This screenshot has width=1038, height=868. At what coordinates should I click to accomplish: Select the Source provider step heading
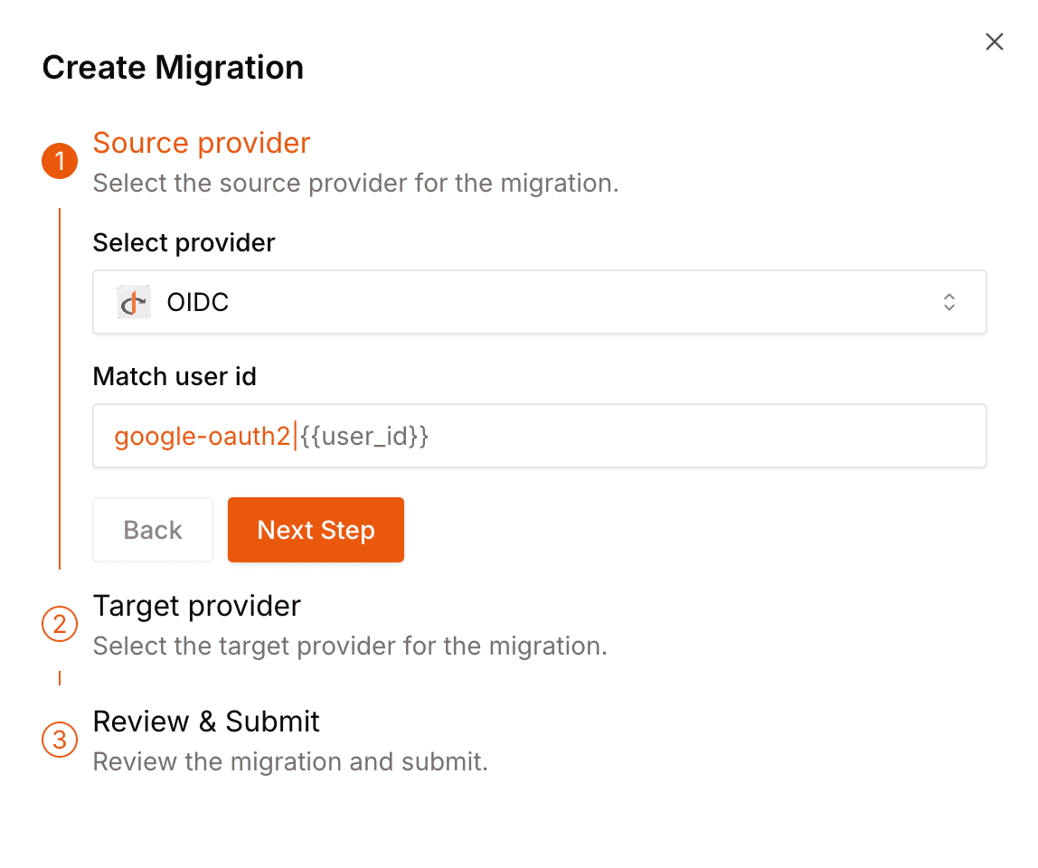tap(202, 143)
